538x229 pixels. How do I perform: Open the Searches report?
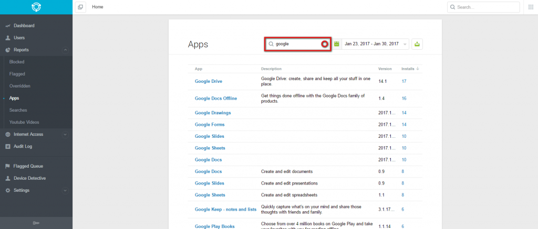[18, 110]
